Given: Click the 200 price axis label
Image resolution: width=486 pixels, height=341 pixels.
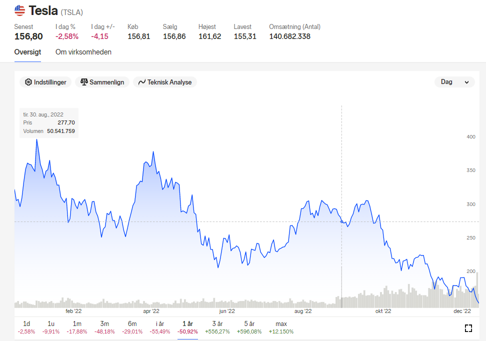Looking at the screenshot, I should pyautogui.click(x=471, y=271).
